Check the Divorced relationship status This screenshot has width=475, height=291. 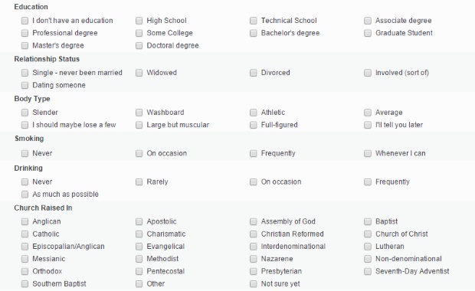[254, 73]
